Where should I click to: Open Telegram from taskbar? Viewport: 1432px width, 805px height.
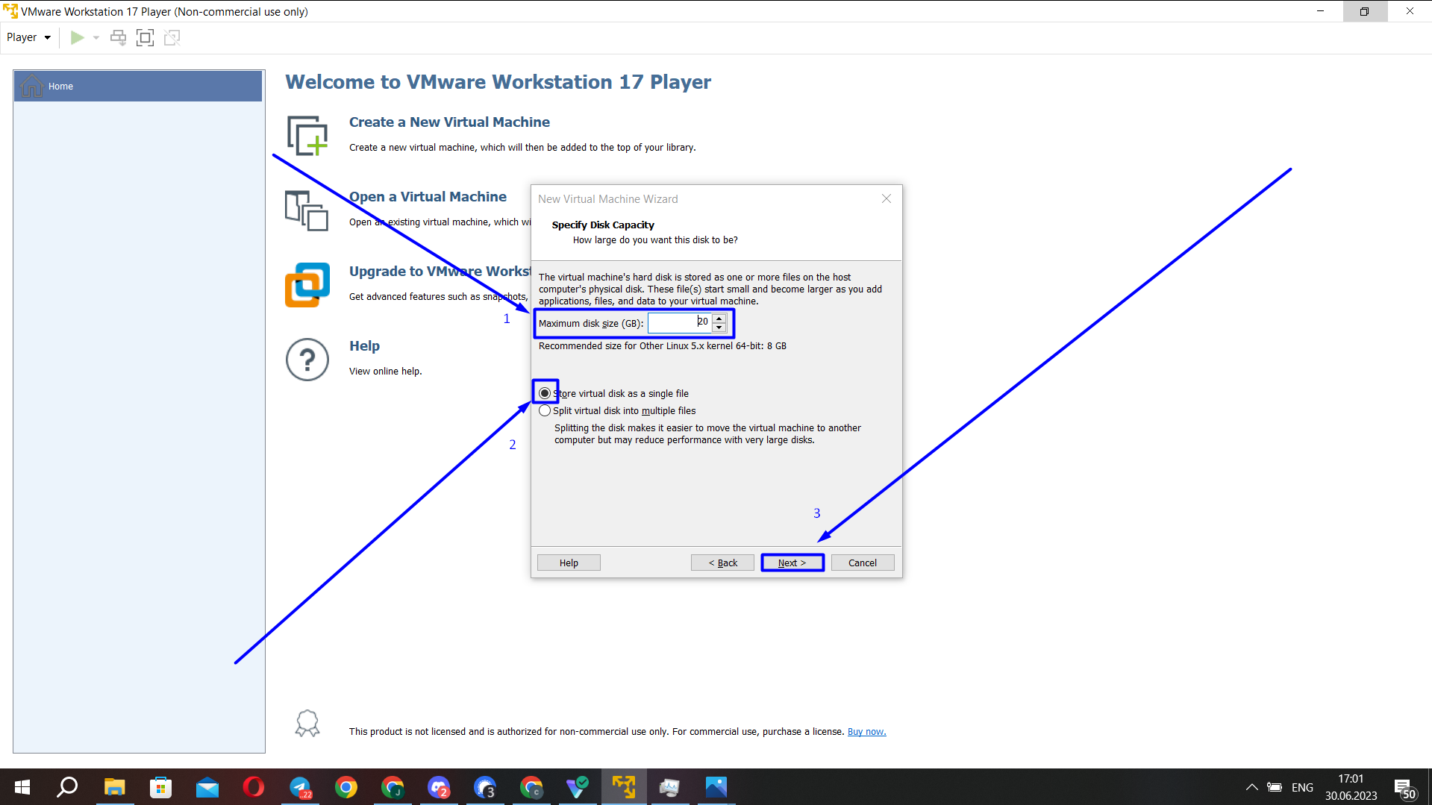coord(300,787)
